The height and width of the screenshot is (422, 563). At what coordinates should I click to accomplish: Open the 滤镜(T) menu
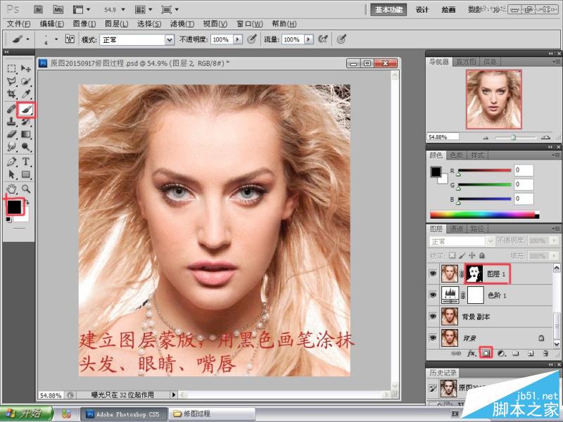click(x=182, y=24)
